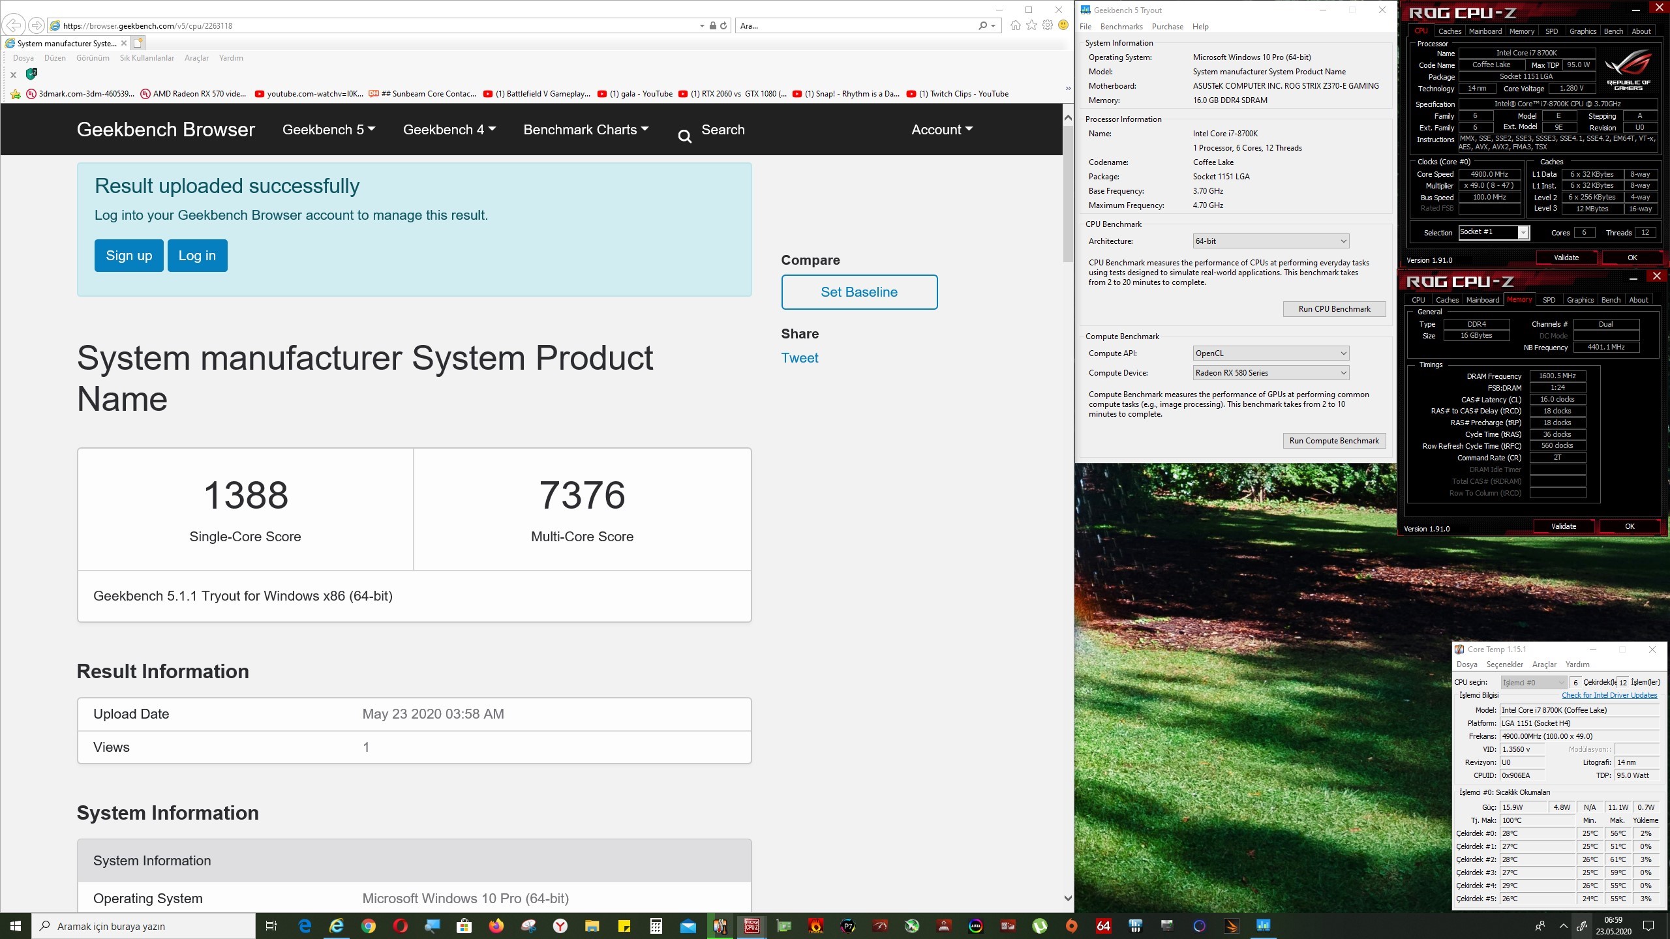This screenshot has height=939, width=1670.
Task: Open Sticky Notes from taskbar
Action: pos(624,926)
